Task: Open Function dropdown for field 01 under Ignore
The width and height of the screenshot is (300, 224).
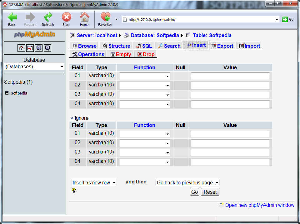Action: click(145, 134)
